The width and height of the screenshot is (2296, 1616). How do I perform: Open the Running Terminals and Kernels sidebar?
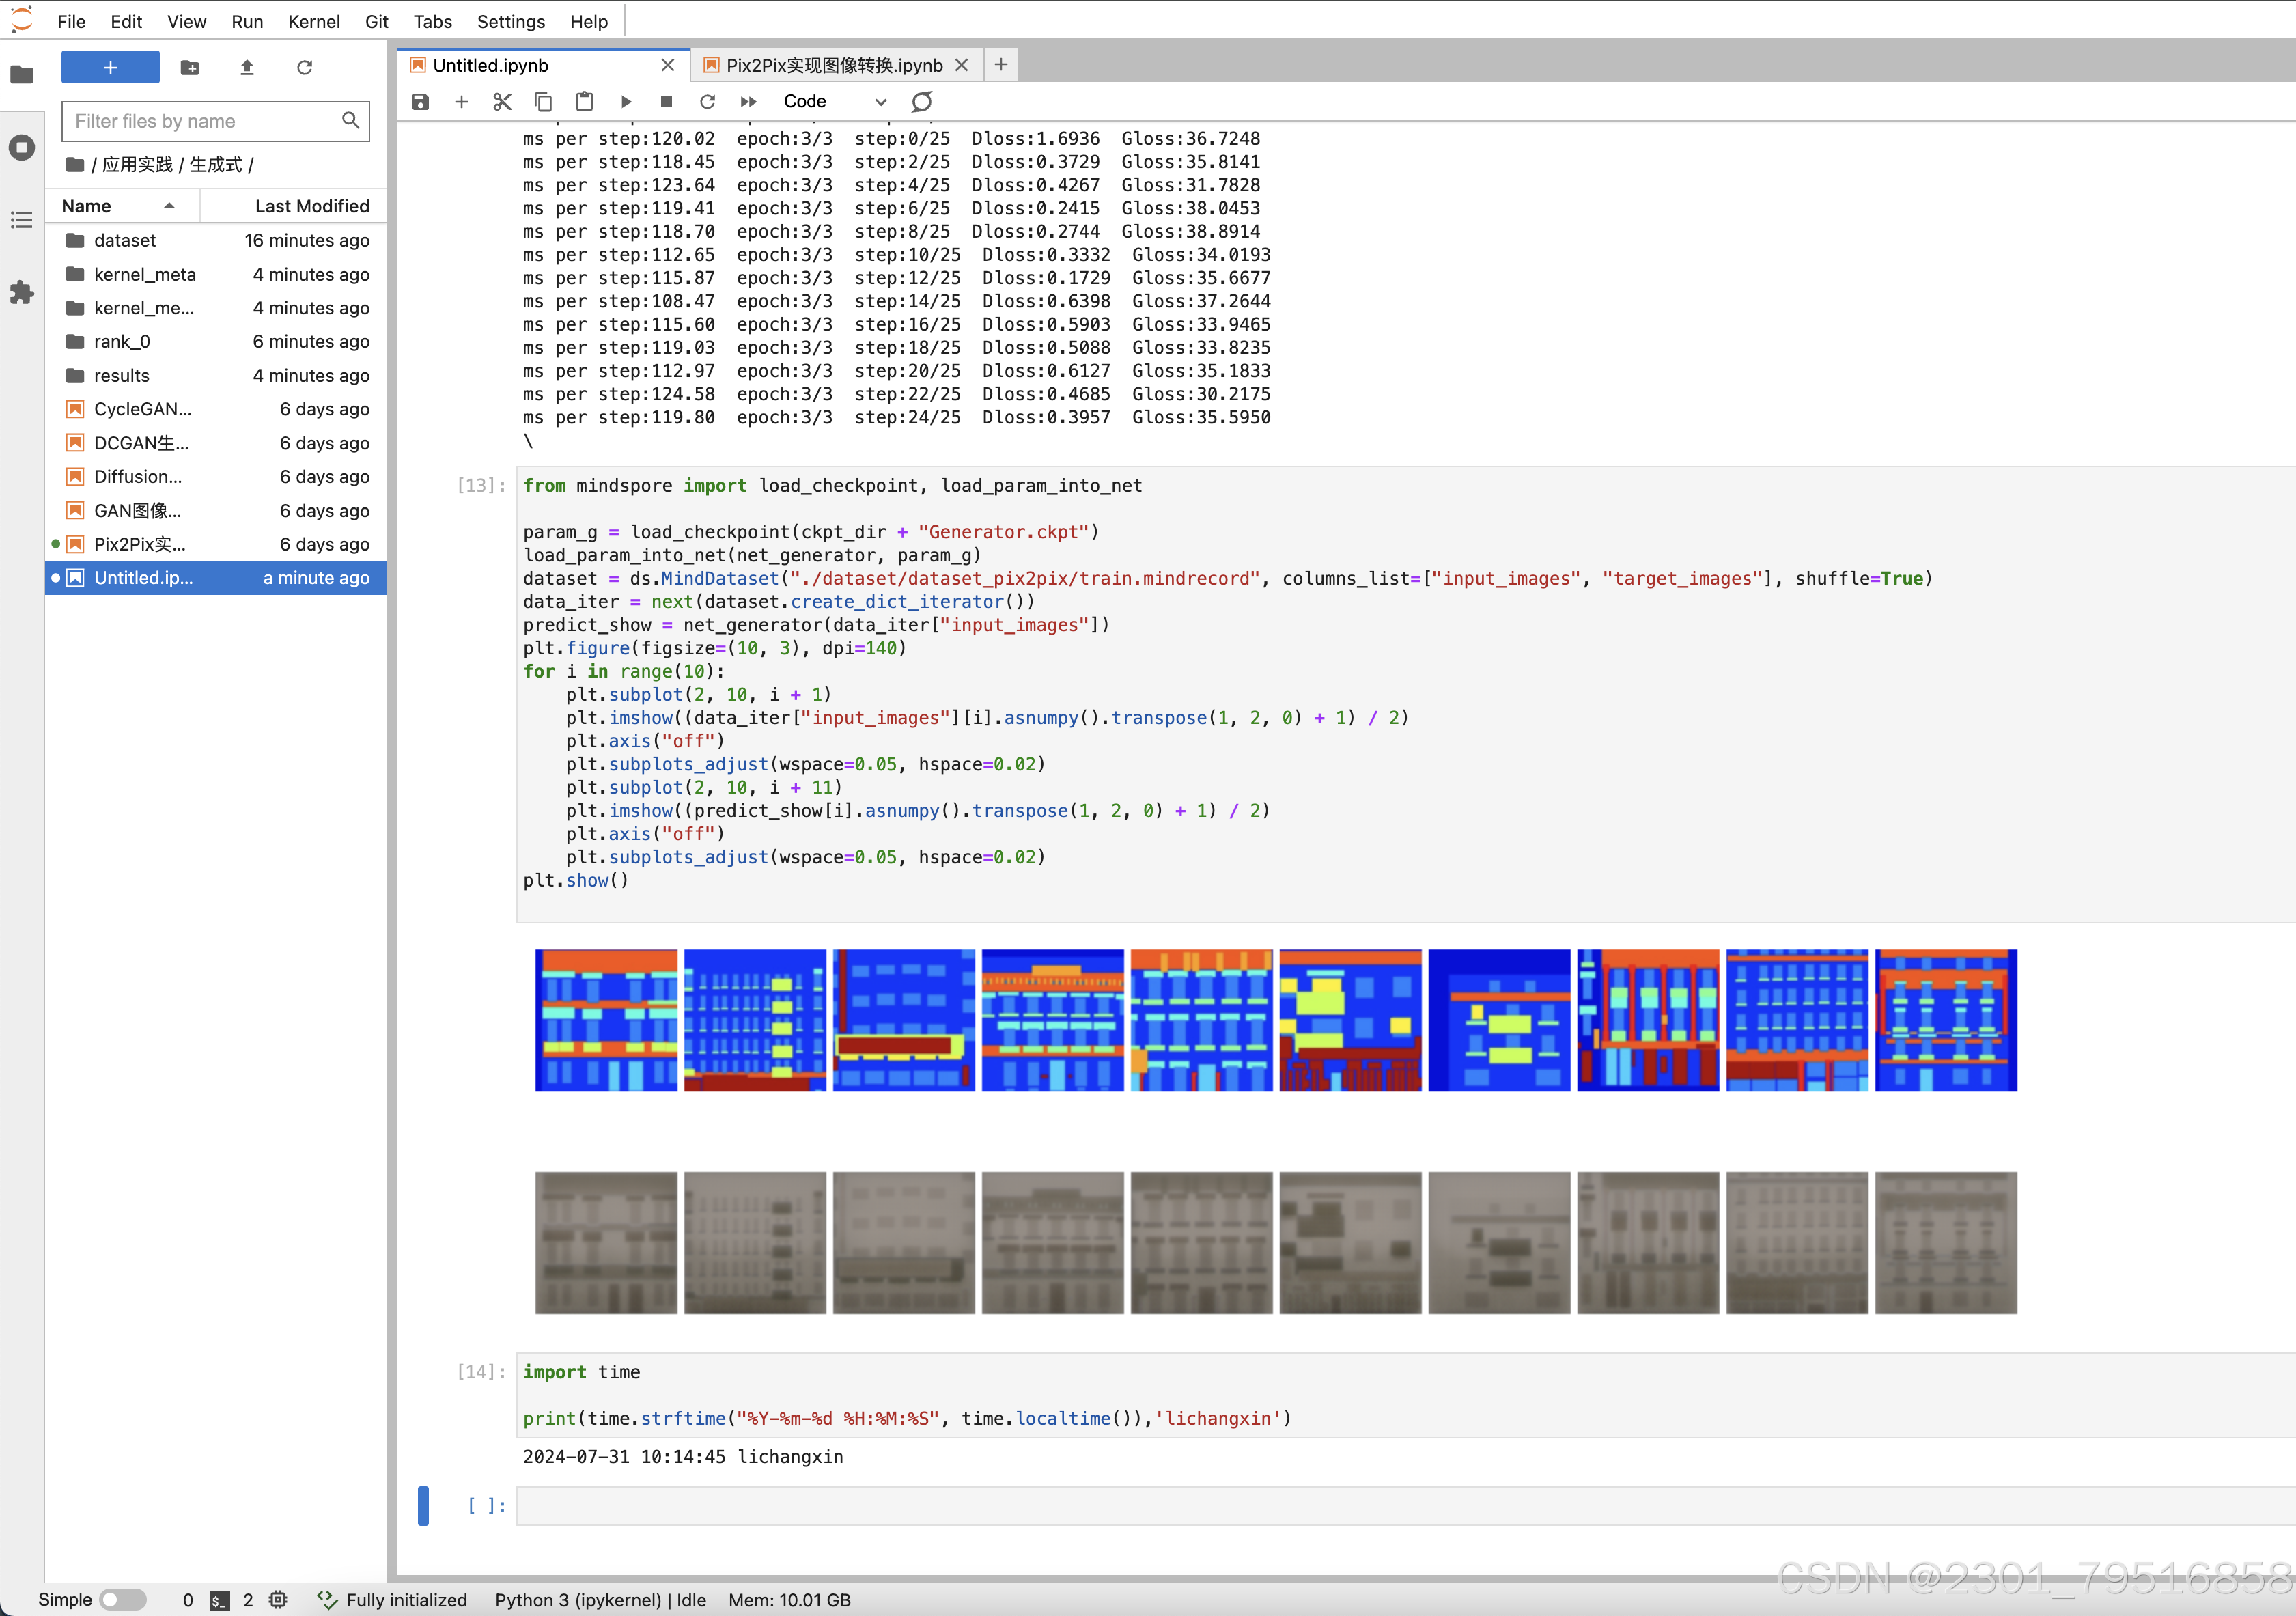pyautogui.click(x=22, y=148)
